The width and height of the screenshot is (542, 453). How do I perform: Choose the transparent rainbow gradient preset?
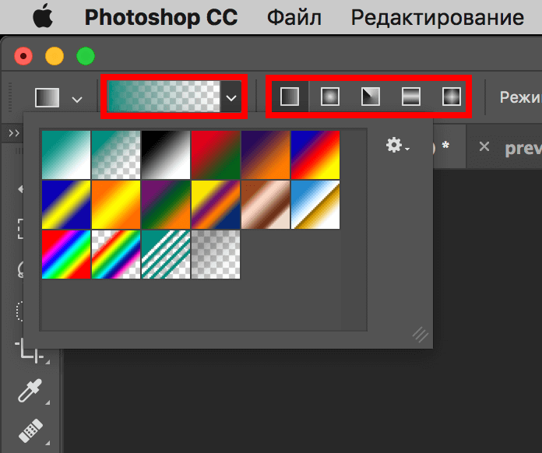click(x=116, y=255)
